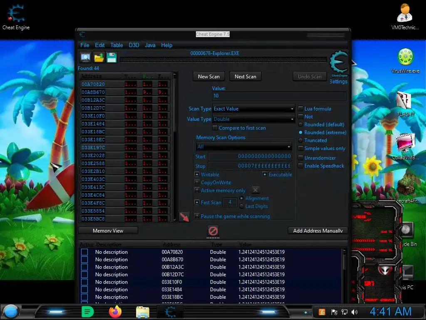Click the Value input field
Screen dimensions: 426x320
pyautogui.click(x=279, y=96)
